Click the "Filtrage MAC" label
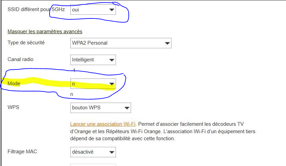Viewport: 286px width, 166px height. coord(22,152)
